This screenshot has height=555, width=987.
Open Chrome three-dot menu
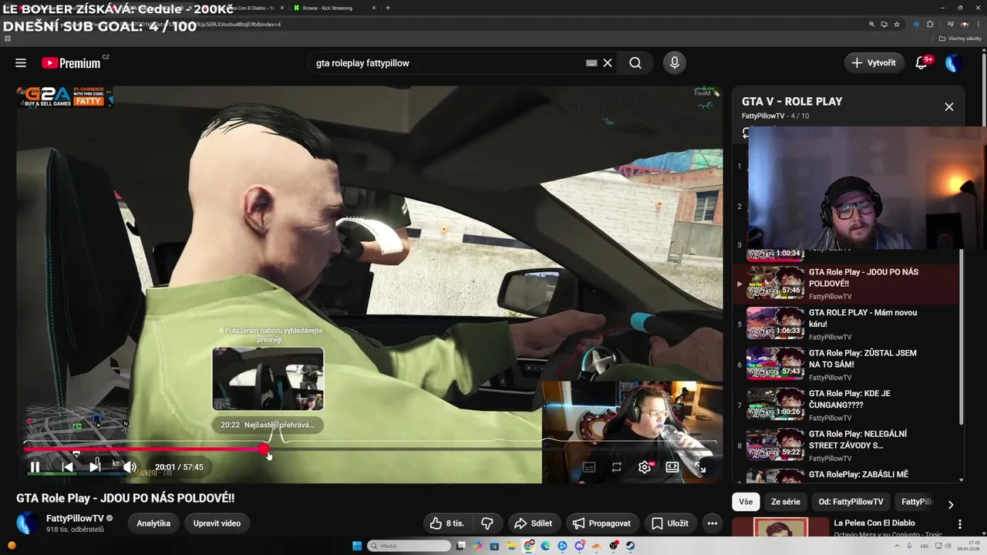click(977, 24)
